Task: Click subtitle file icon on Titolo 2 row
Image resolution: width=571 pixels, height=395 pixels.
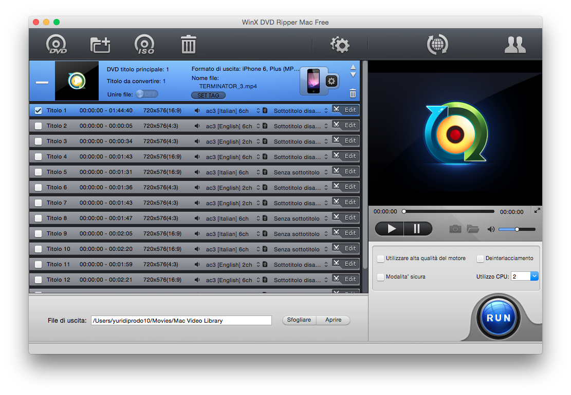Action: pos(265,126)
